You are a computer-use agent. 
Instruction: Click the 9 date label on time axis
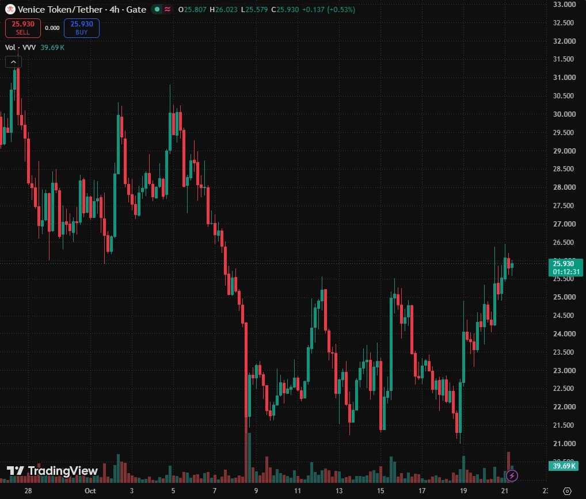(256, 491)
